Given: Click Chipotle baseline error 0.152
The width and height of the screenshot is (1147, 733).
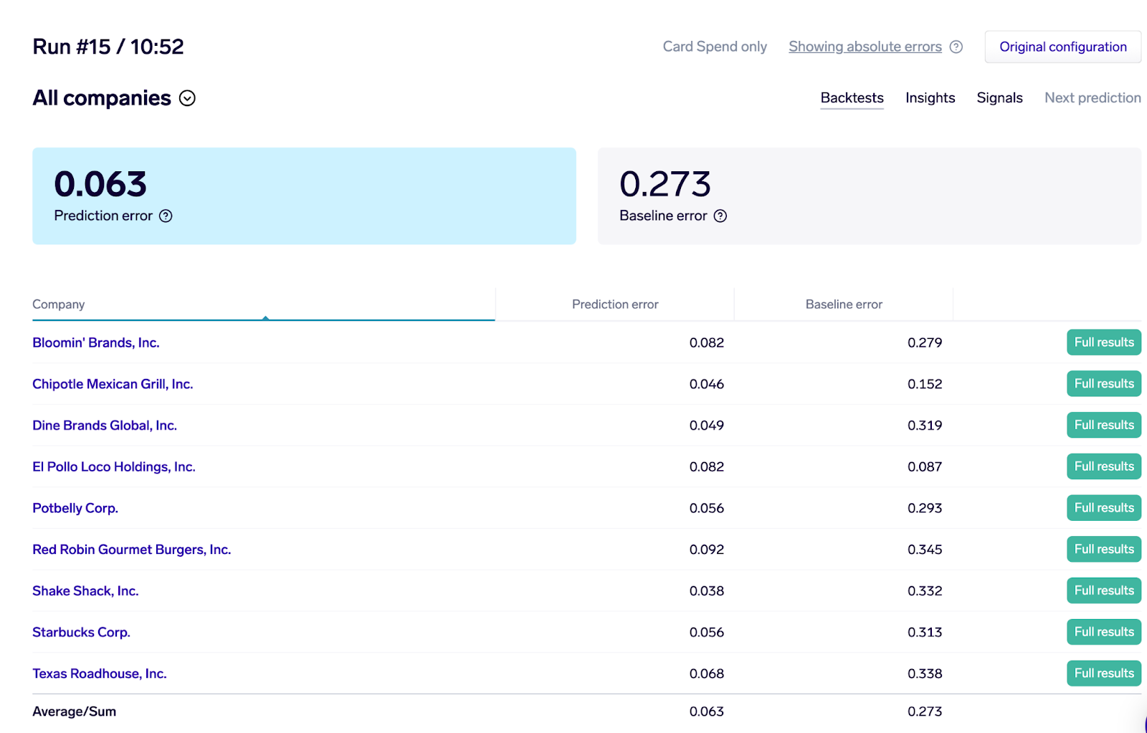Looking at the screenshot, I should [x=925, y=384].
